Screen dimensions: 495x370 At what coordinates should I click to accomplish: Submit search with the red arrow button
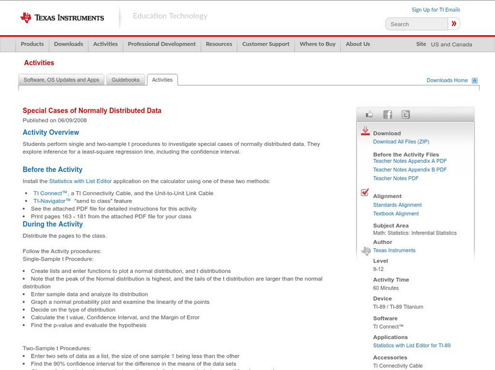click(454, 24)
